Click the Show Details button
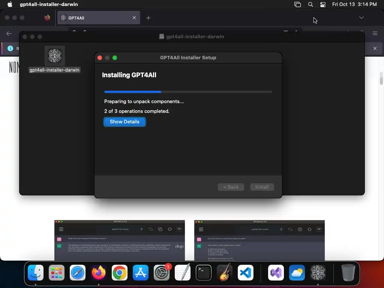Viewport: 384px width, 288px height. coord(124,122)
